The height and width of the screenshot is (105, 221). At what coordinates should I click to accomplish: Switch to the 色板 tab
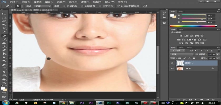[181, 12]
